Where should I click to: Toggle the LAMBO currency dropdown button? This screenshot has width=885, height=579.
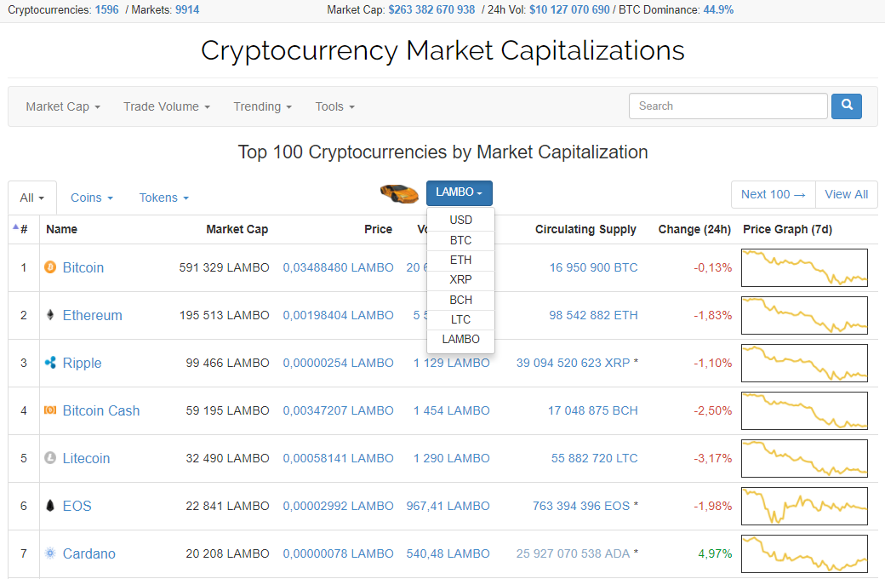tap(459, 193)
